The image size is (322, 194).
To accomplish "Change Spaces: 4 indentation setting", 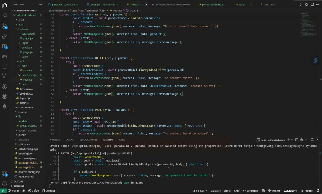I will point(215,191).
